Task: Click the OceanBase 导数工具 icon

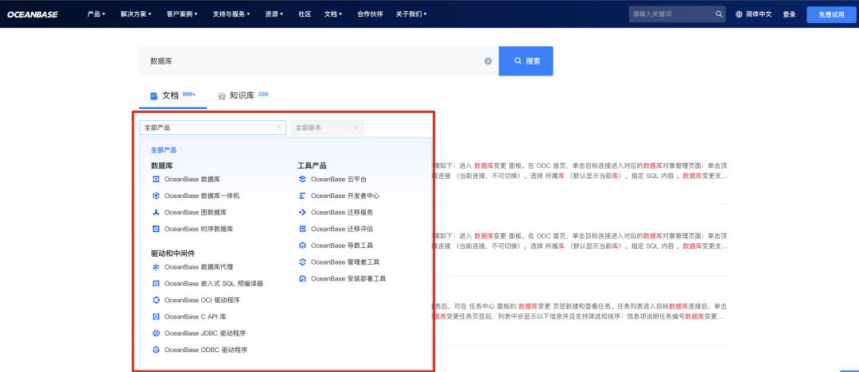Action: point(302,246)
